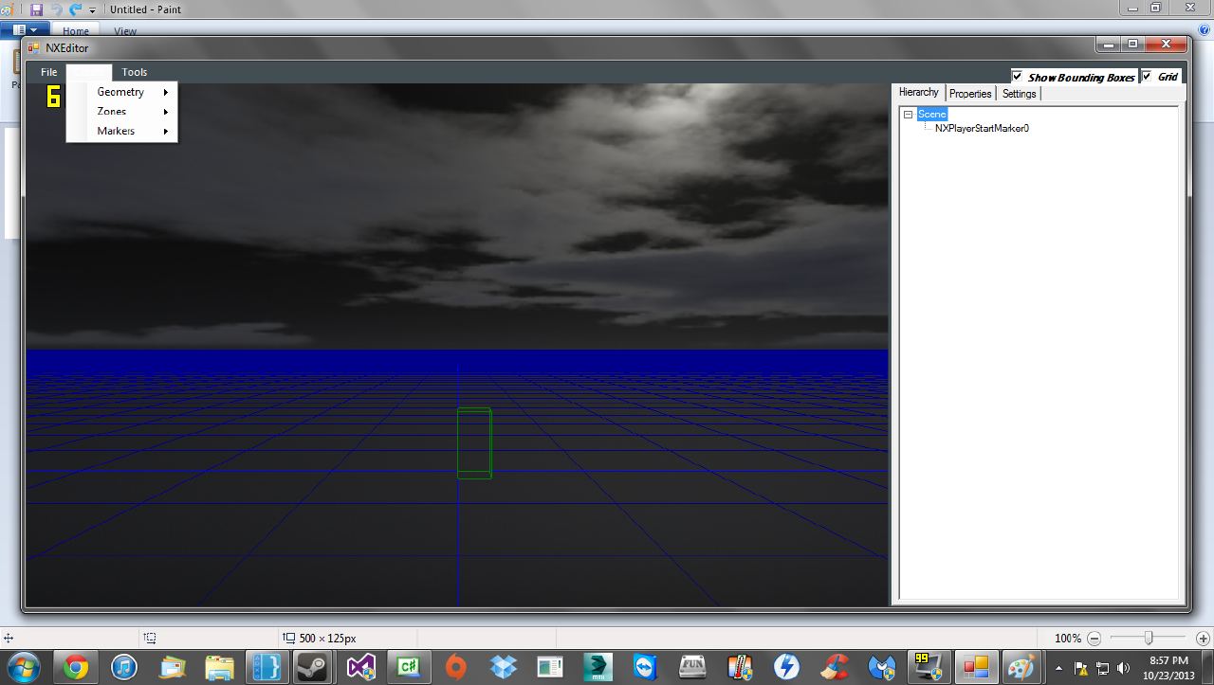Choose the Markers submenu entry
This screenshot has height=685, width=1214.
(x=122, y=131)
